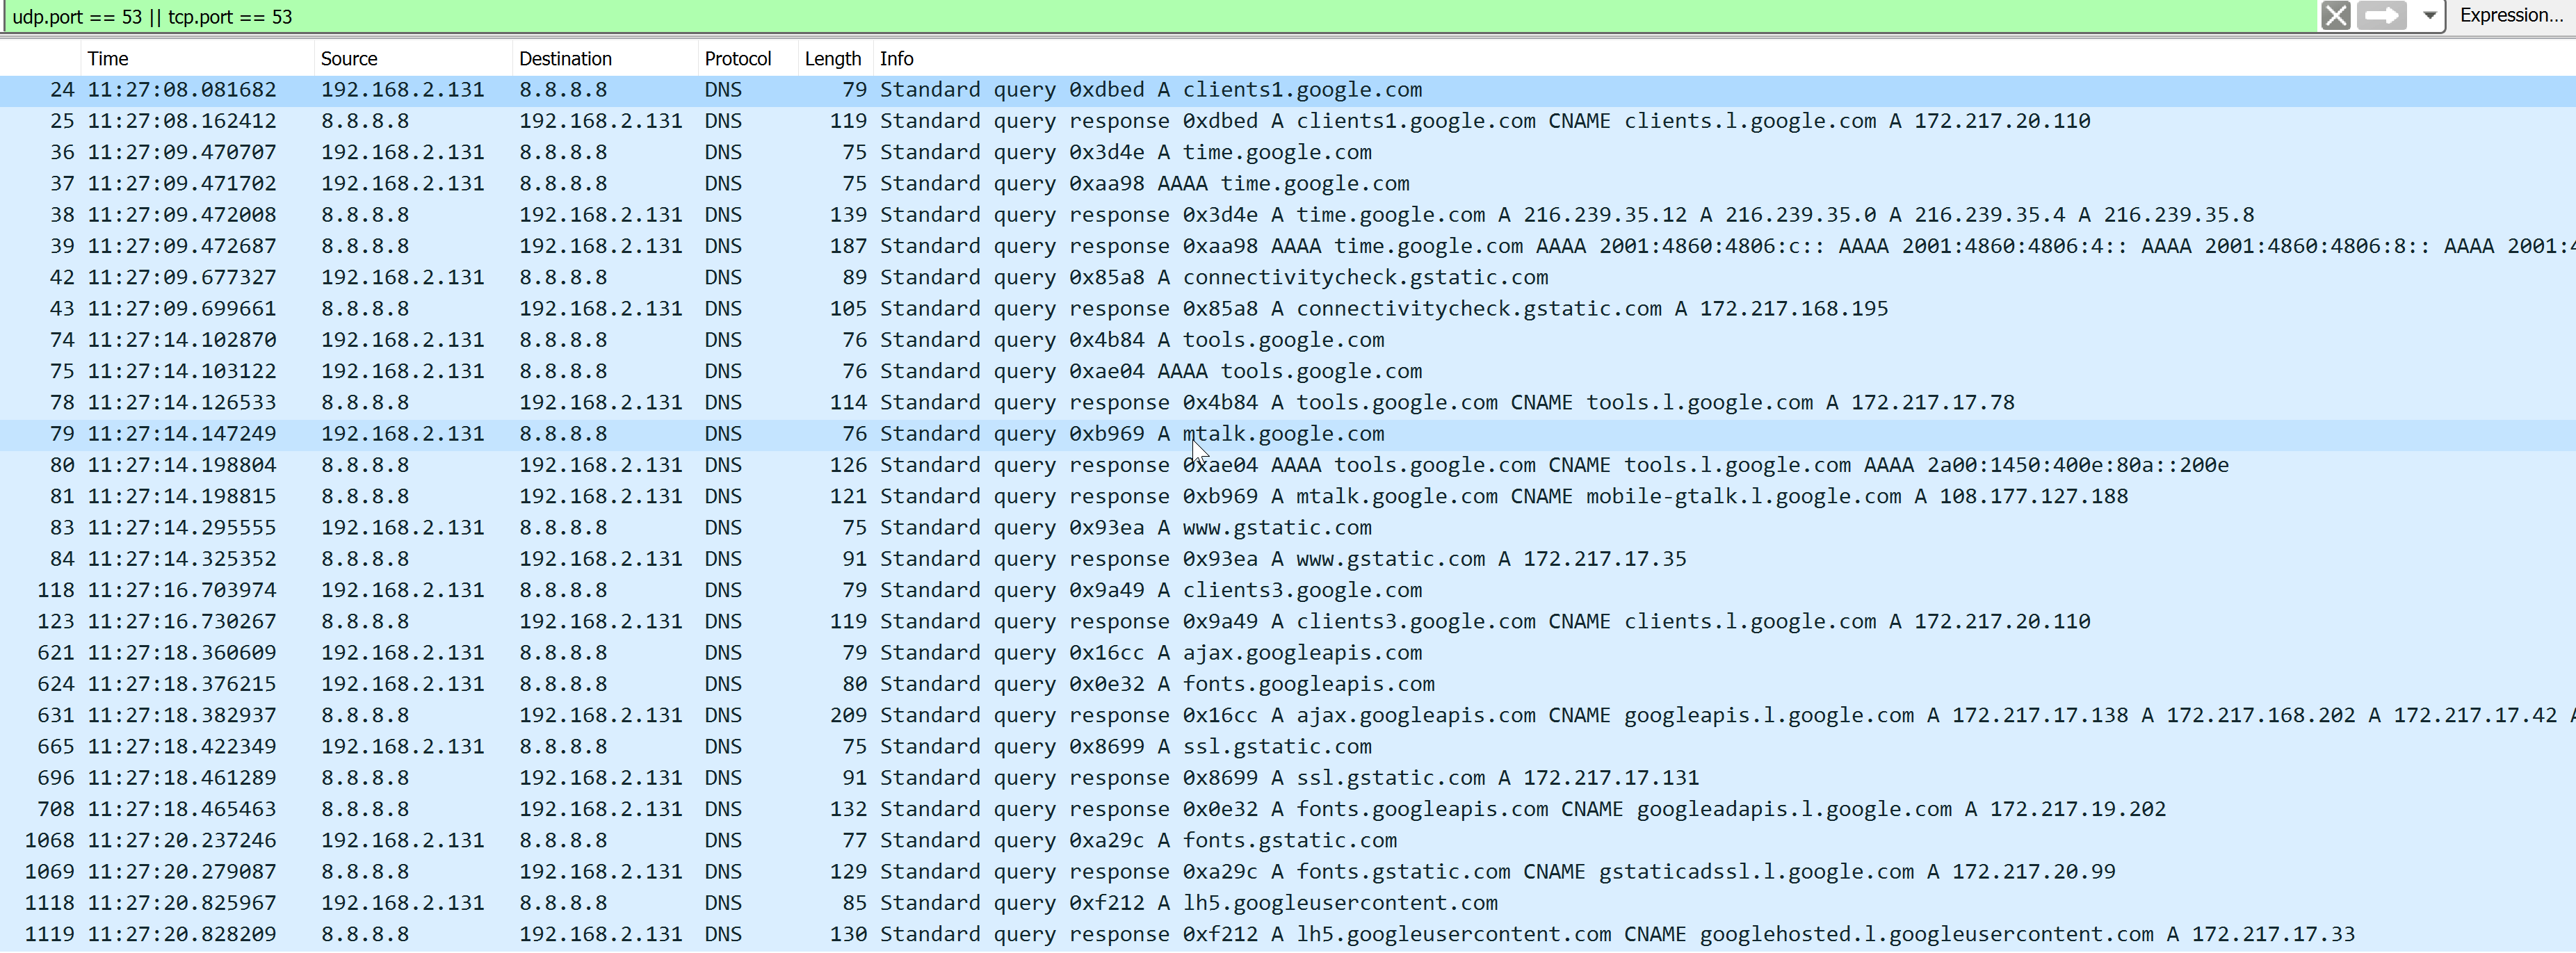The width and height of the screenshot is (2576, 953).
Task: Sort by the Info column header
Action: pyautogui.click(x=896, y=59)
